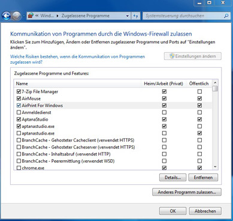Click the Einstellungen ändern button
Image resolution: width=233 pixels, height=221 pixels.
(193, 56)
